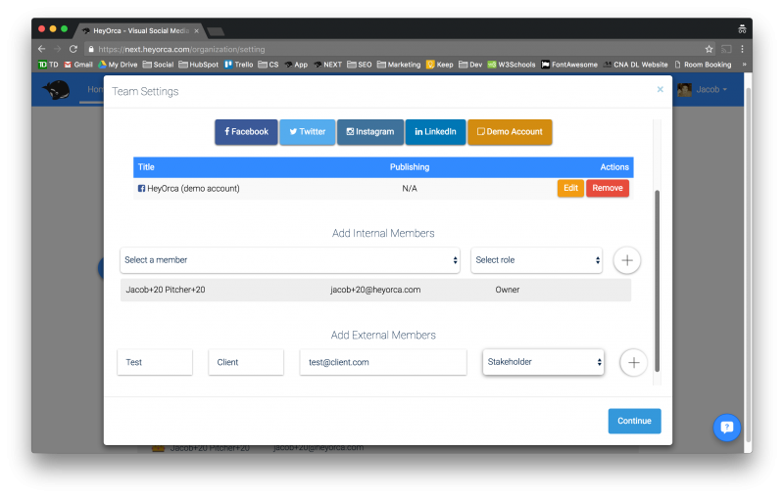Screen dimensions: 784x498
Task: Open the Jacob user menu
Action: tap(711, 90)
